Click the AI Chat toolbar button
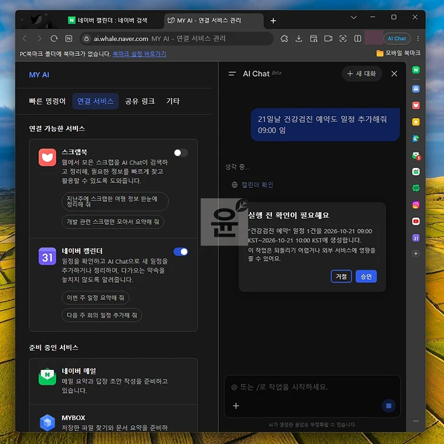 pyautogui.click(x=397, y=38)
